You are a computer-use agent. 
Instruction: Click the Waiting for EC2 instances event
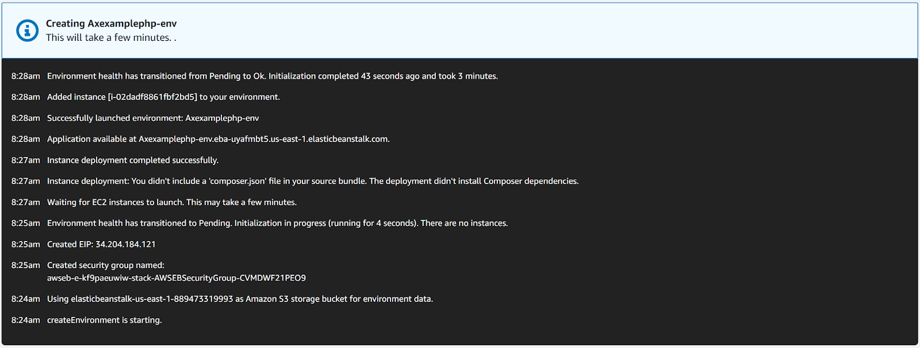(171, 202)
